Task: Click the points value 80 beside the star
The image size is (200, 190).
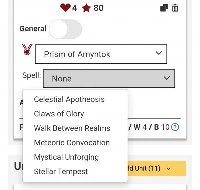Action: (x=98, y=8)
